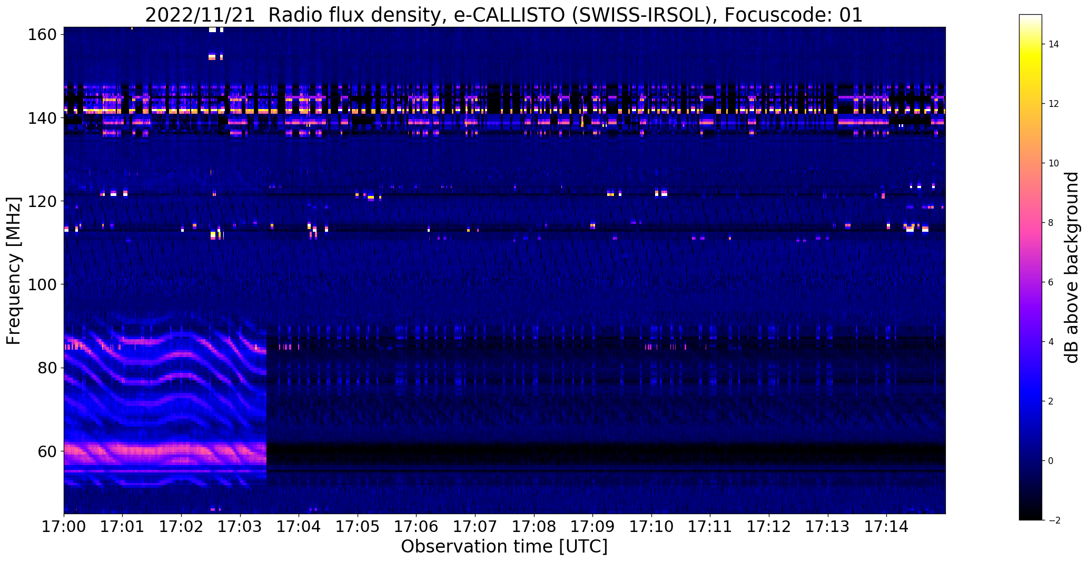Click the 17:09 time tick label

[x=593, y=526]
